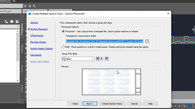195x109 pixels.
Task: Click the third layer tool icon in toolbar
Action: [x=34, y=6]
